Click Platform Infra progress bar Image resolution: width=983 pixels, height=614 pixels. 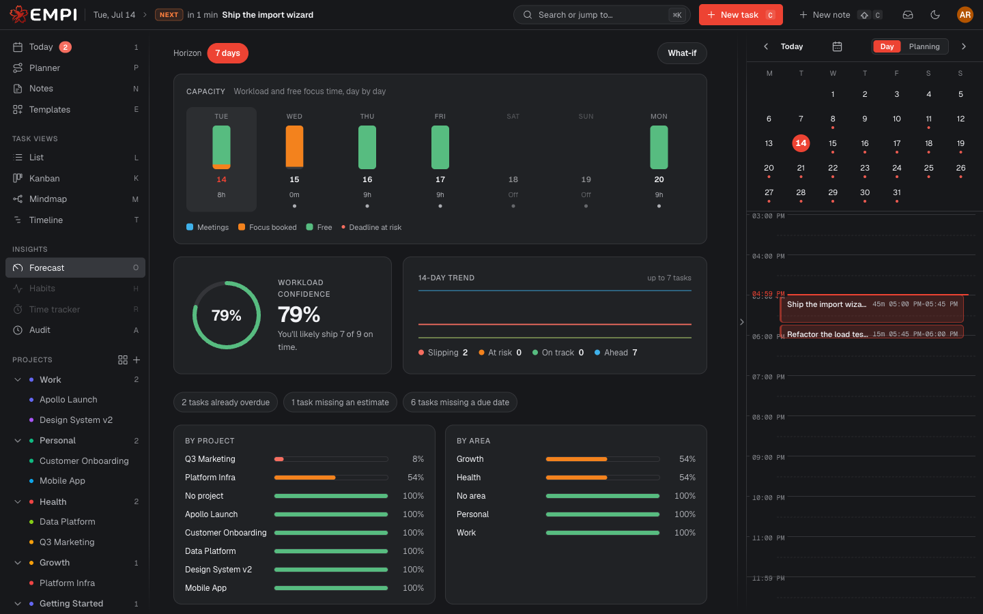coord(331,478)
